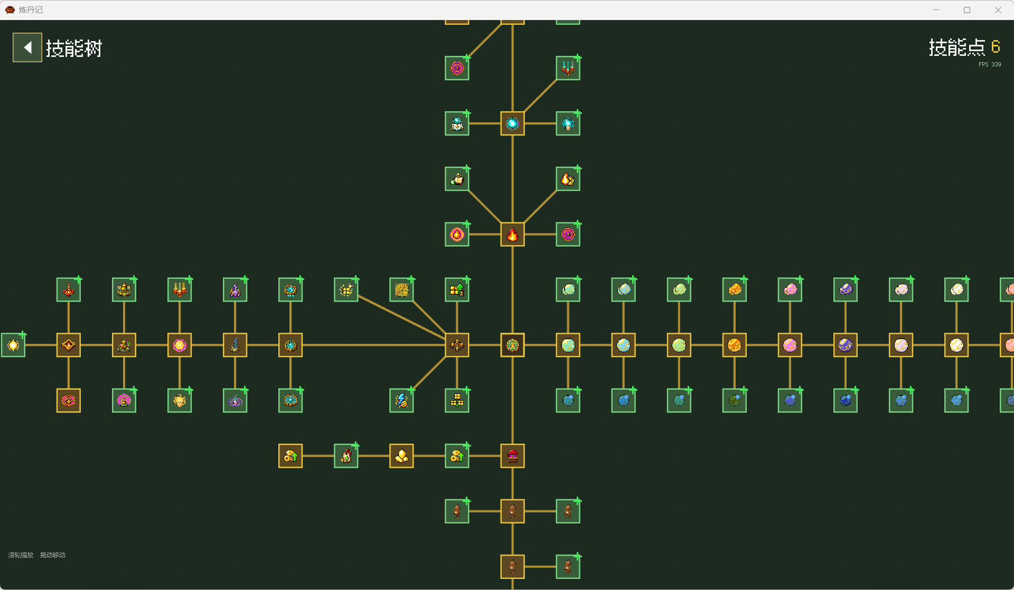This screenshot has width=1014, height=590.
Task: Unlock the pink ring node right of the flame
Action: [568, 234]
